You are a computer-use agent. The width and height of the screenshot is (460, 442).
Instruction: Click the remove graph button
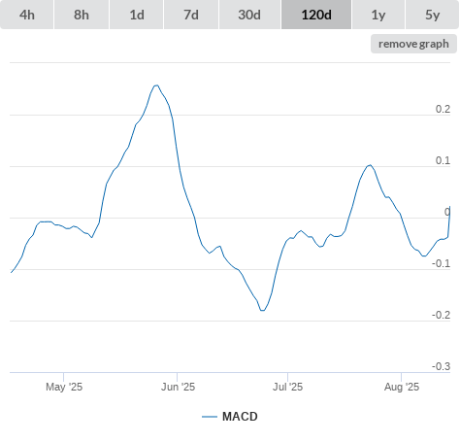point(413,44)
